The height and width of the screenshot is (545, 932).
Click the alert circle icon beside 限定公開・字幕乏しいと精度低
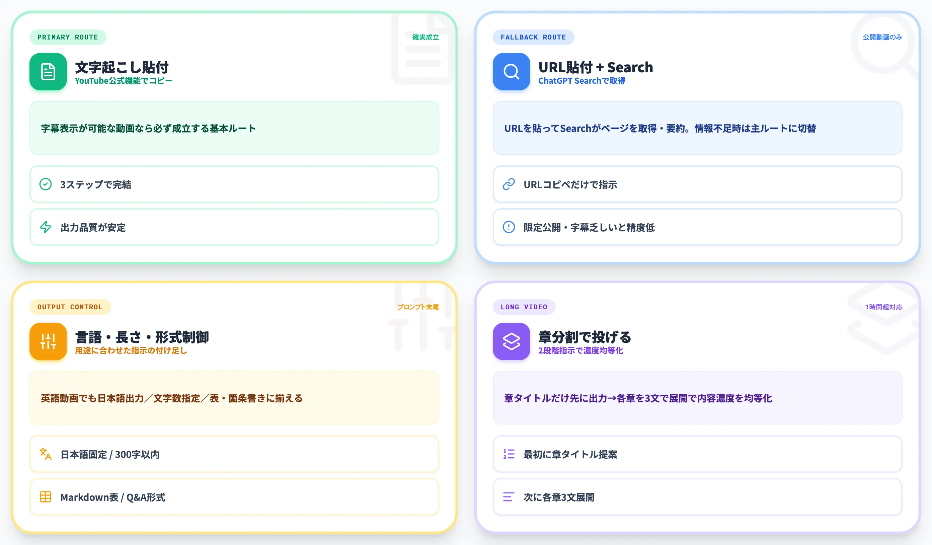(509, 227)
